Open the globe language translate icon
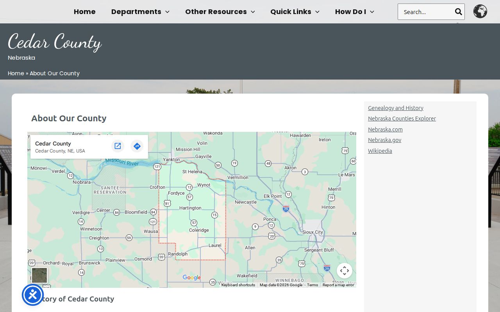 coord(480,11)
